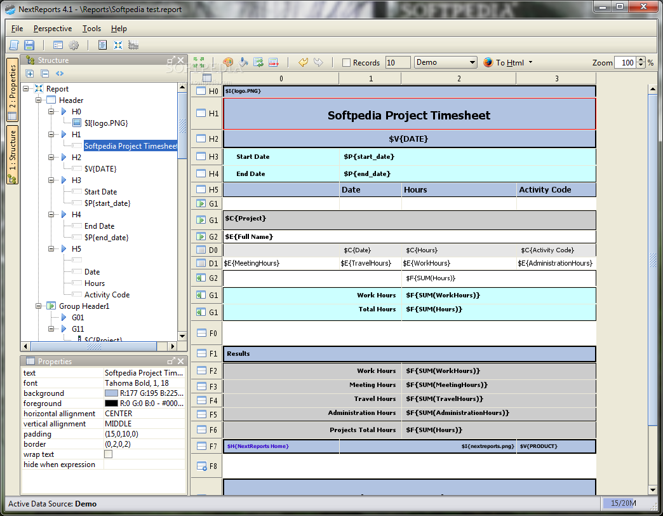The width and height of the screenshot is (663, 516).
Task: Click the Structure tree horizontal scrollbar thumb
Action: coord(94,346)
